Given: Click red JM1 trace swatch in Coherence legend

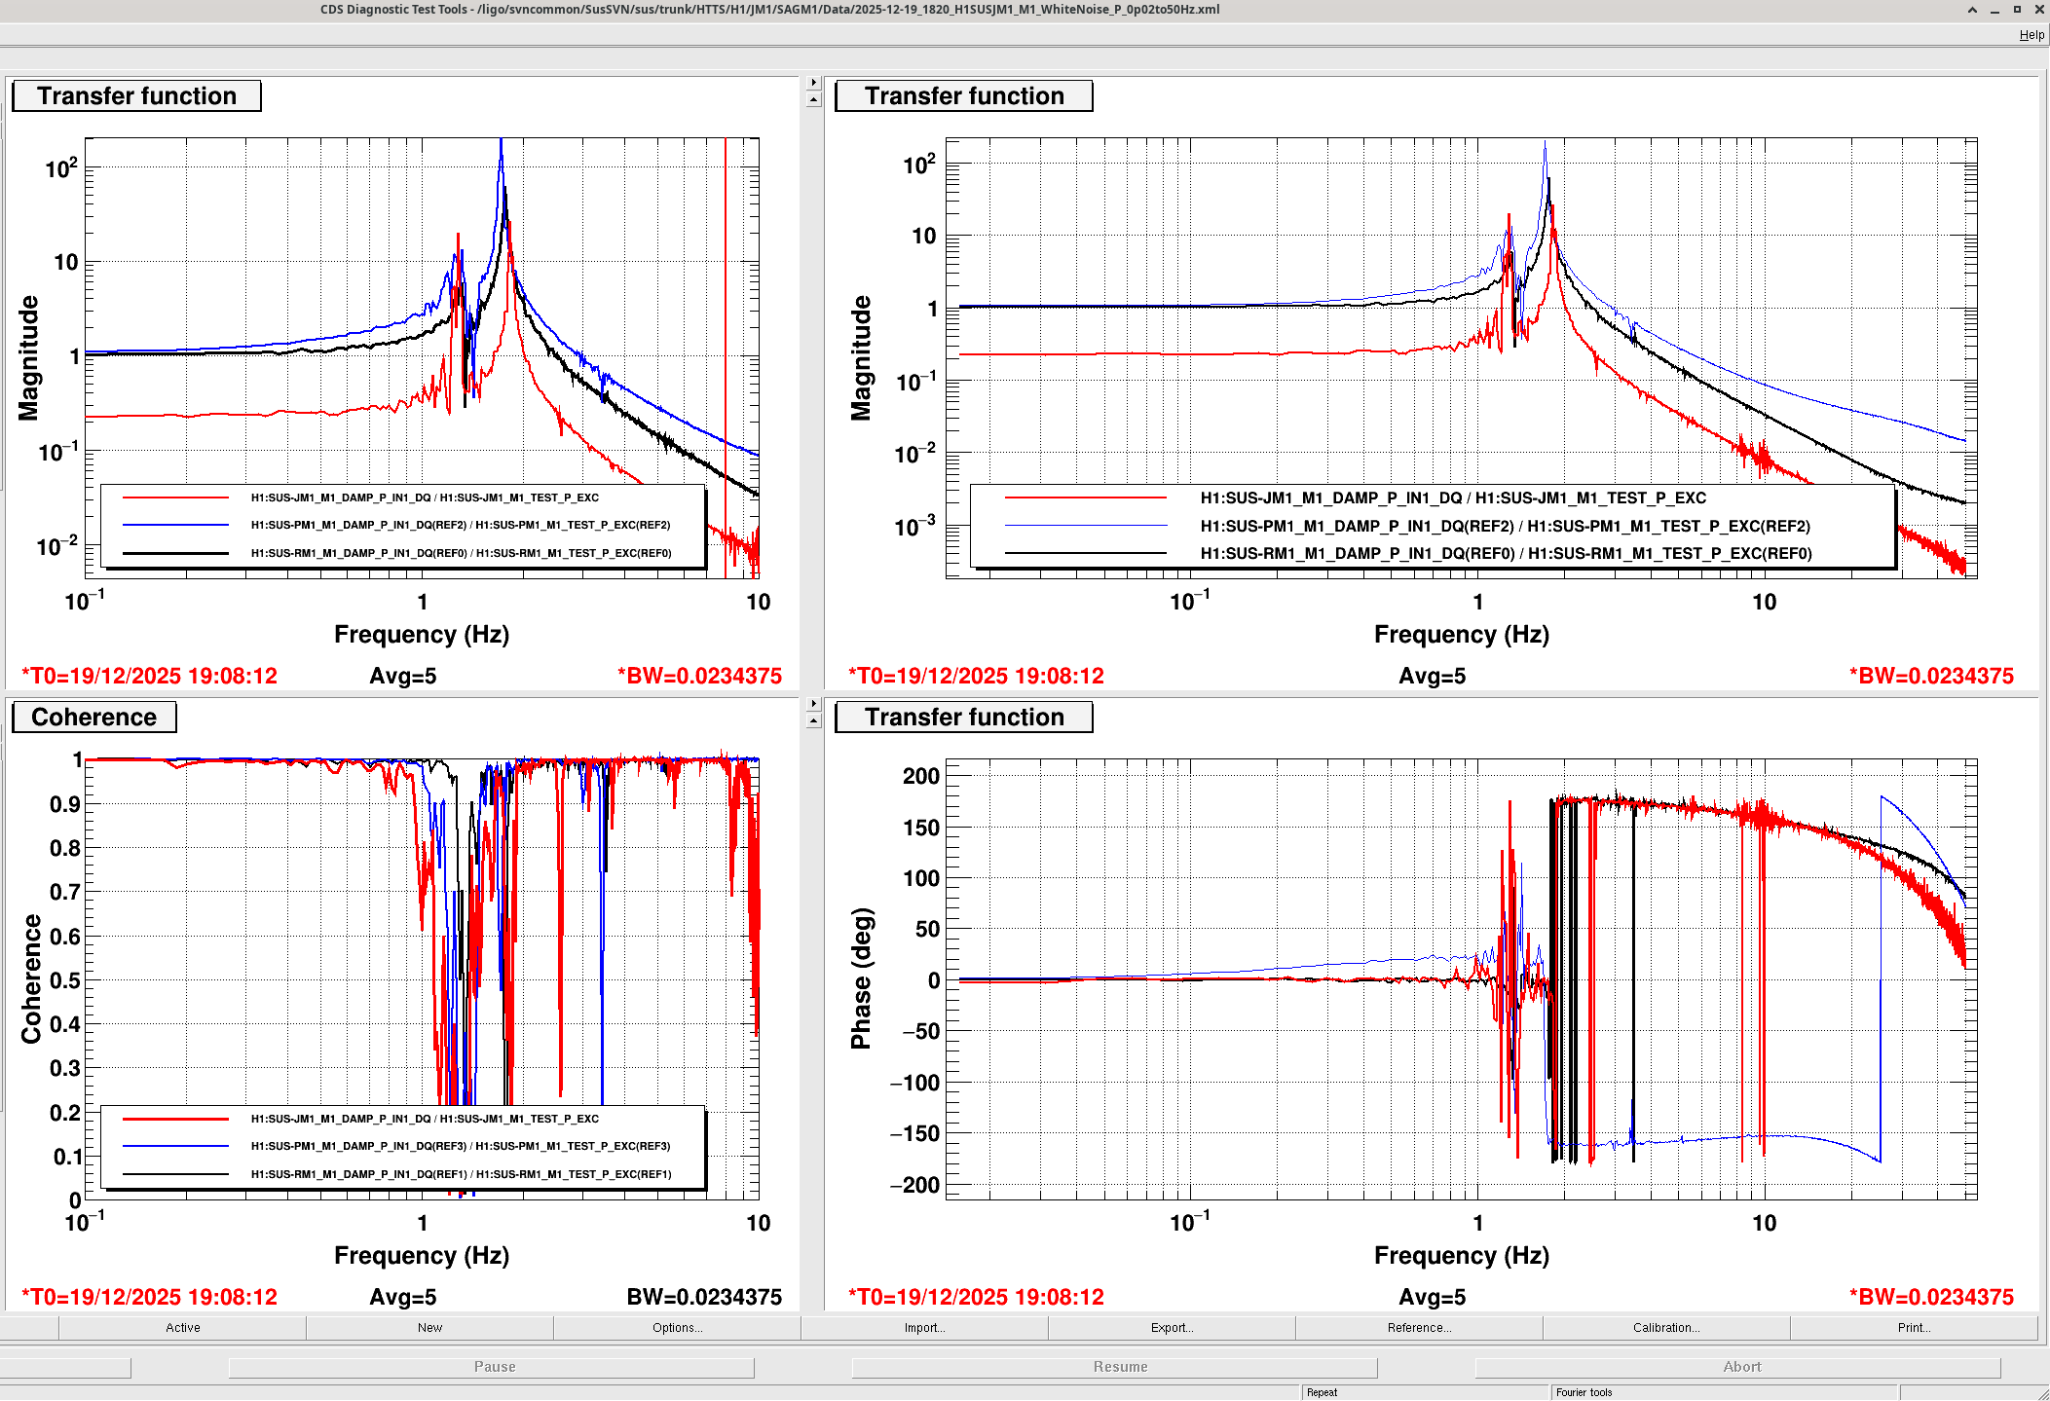Looking at the screenshot, I should point(175,1120).
